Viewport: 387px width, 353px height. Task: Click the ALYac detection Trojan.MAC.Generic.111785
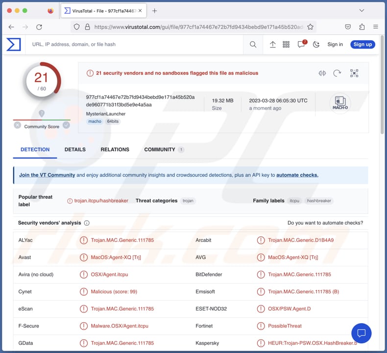click(x=122, y=240)
